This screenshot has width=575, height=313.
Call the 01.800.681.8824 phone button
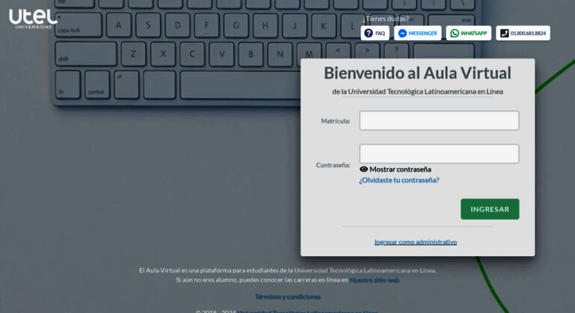(523, 33)
